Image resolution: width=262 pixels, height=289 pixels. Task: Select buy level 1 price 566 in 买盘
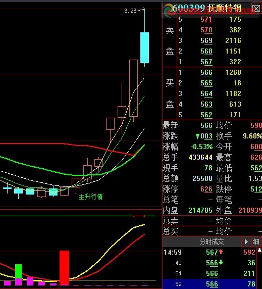tap(206, 72)
